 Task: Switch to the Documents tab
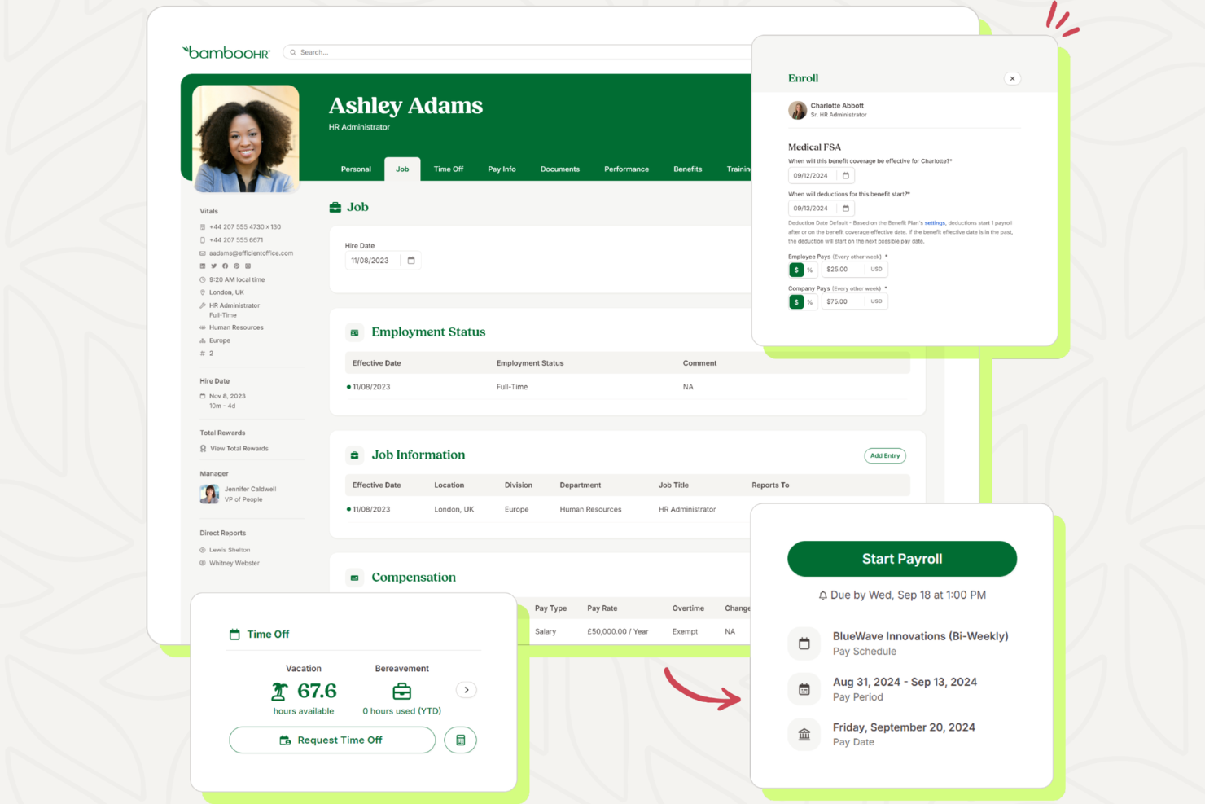coord(560,169)
